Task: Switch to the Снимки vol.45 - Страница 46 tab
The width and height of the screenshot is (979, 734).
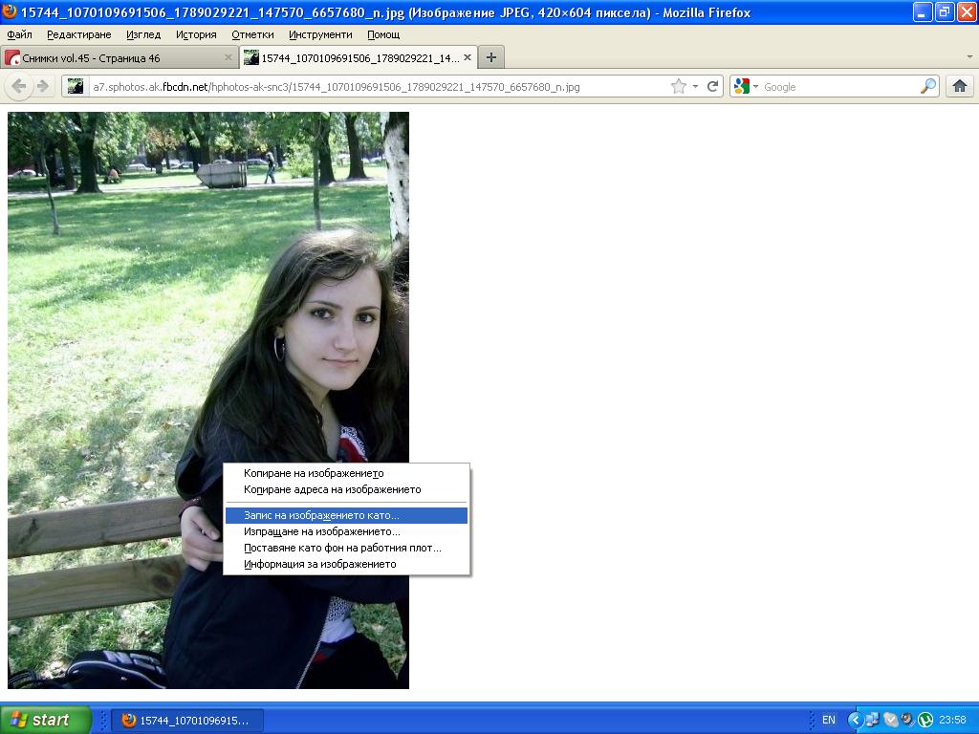Action: coord(119,58)
